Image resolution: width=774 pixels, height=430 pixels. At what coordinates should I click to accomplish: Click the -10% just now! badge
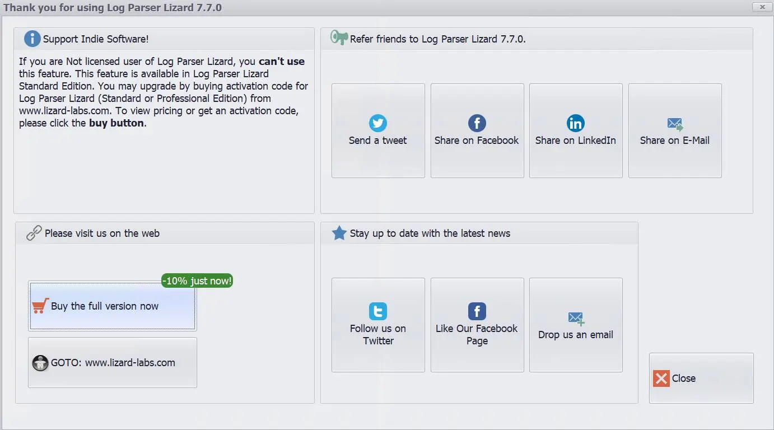197,281
